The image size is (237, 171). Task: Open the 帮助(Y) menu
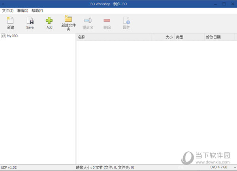click(x=37, y=11)
